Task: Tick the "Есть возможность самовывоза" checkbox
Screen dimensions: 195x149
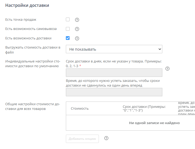Action: click(68, 29)
